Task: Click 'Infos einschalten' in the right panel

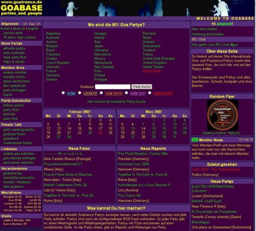Action: [204, 29]
